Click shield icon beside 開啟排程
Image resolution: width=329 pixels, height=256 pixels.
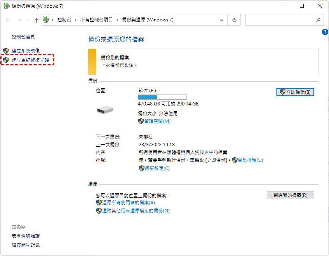click(234, 160)
